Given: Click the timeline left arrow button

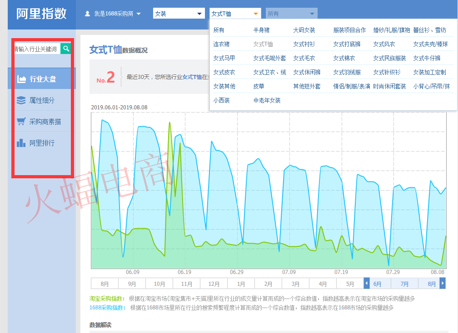Looking at the screenshot, I should 367,284.
